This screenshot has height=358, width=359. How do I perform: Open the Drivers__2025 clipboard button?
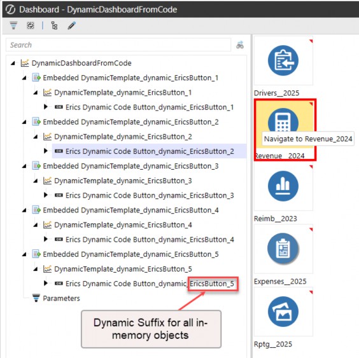coord(283,60)
